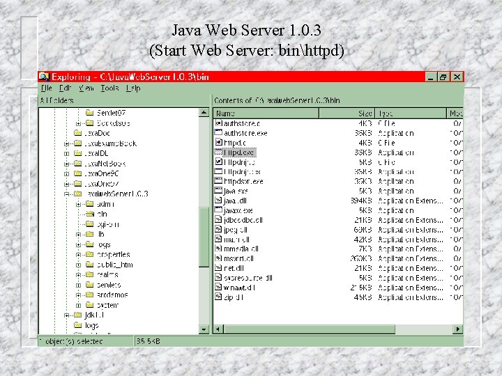Screen dimensions: 502x376
Task: Click file list scroll right arrow
Action: (x=458, y=329)
